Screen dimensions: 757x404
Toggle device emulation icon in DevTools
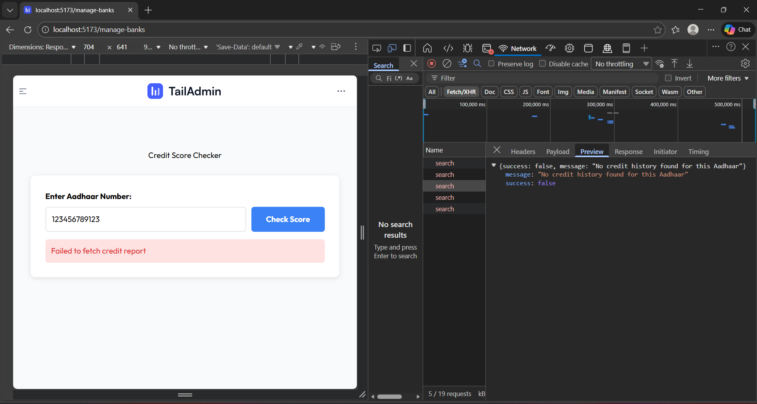point(392,48)
